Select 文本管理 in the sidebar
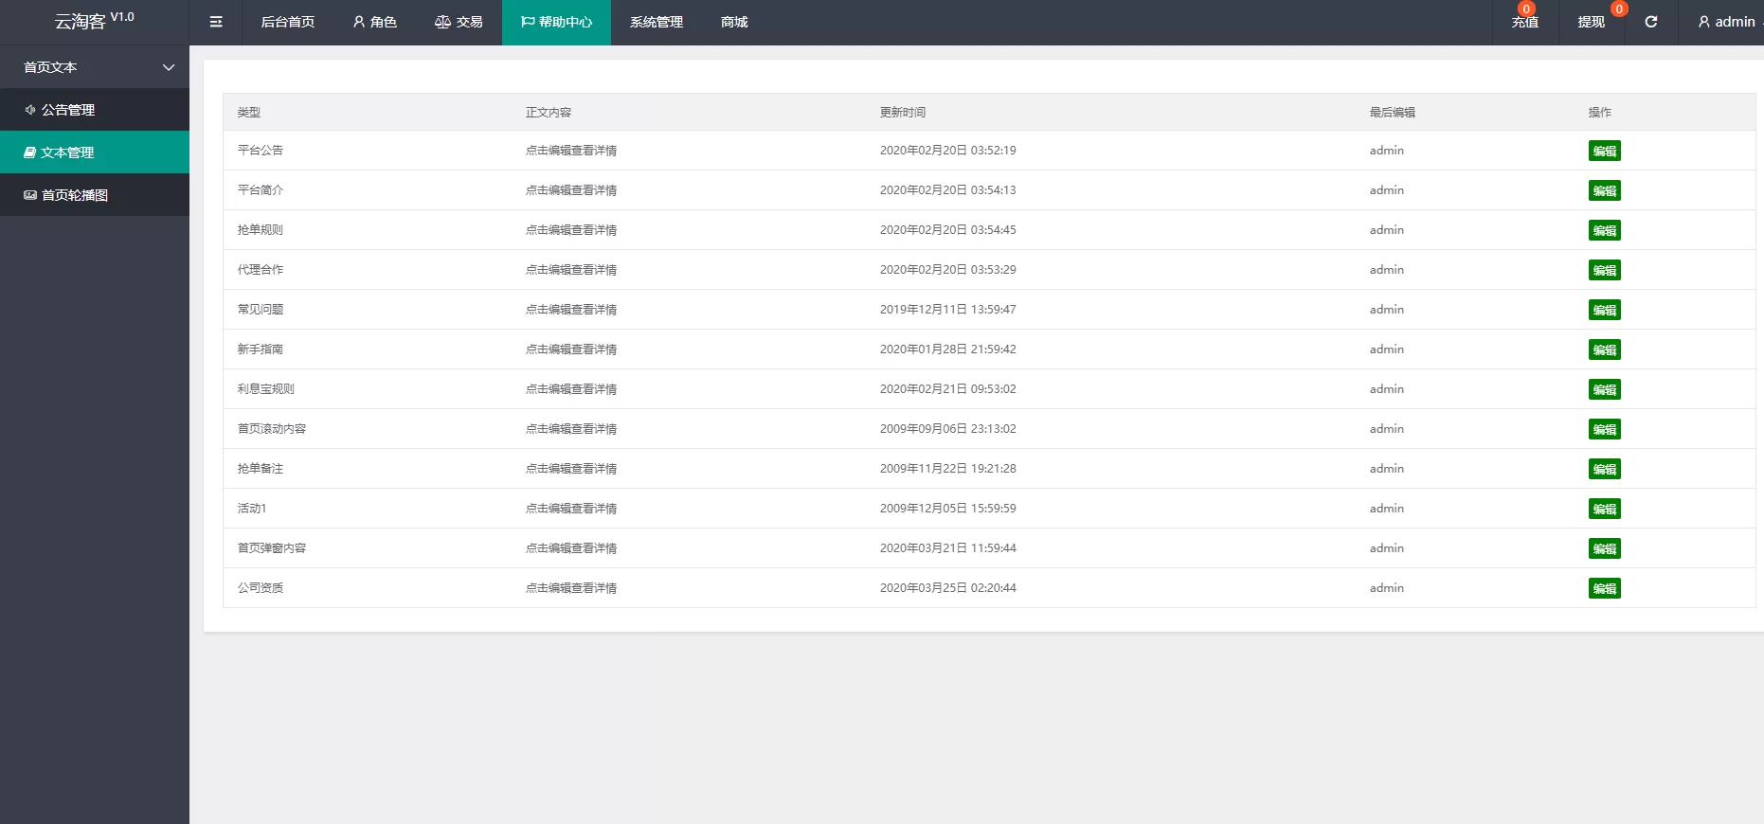The image size is (1764, 824). tap(67, 152)
